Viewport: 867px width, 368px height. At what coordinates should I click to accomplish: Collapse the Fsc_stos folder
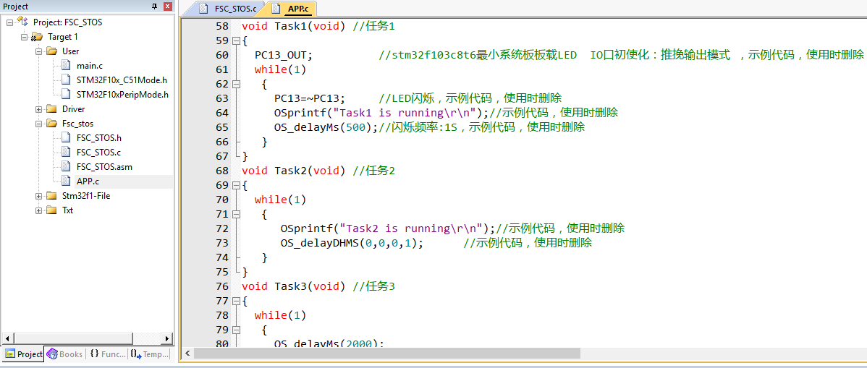pos(38,124)
